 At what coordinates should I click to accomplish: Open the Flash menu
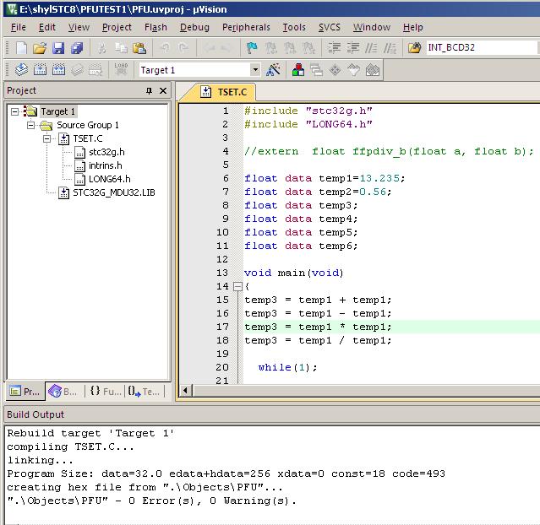[x=155, y=27]
